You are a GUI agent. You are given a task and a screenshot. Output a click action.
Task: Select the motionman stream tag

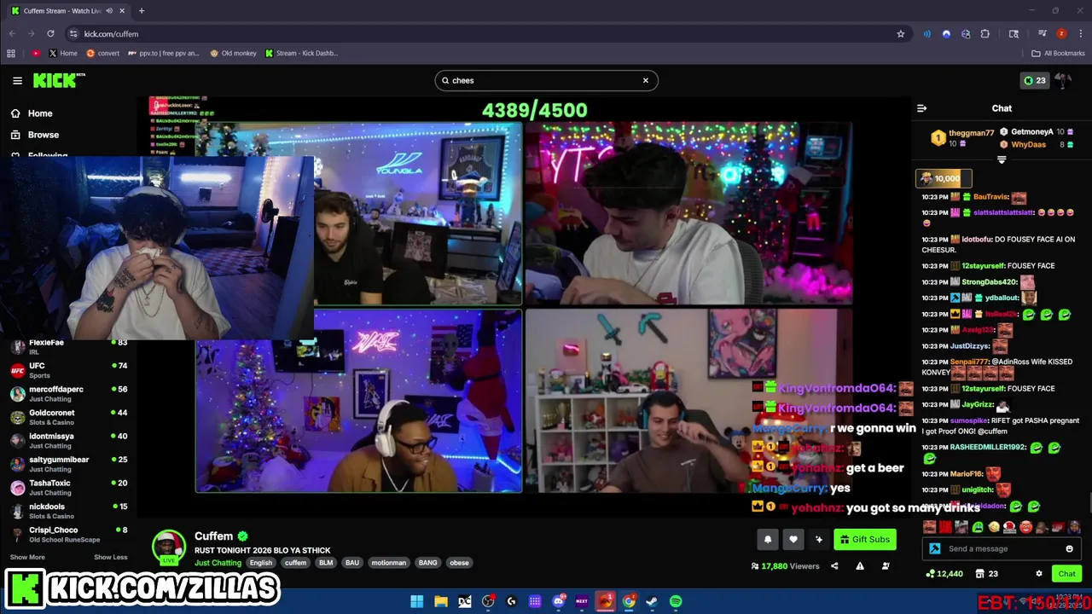click(x=389, y=563)
